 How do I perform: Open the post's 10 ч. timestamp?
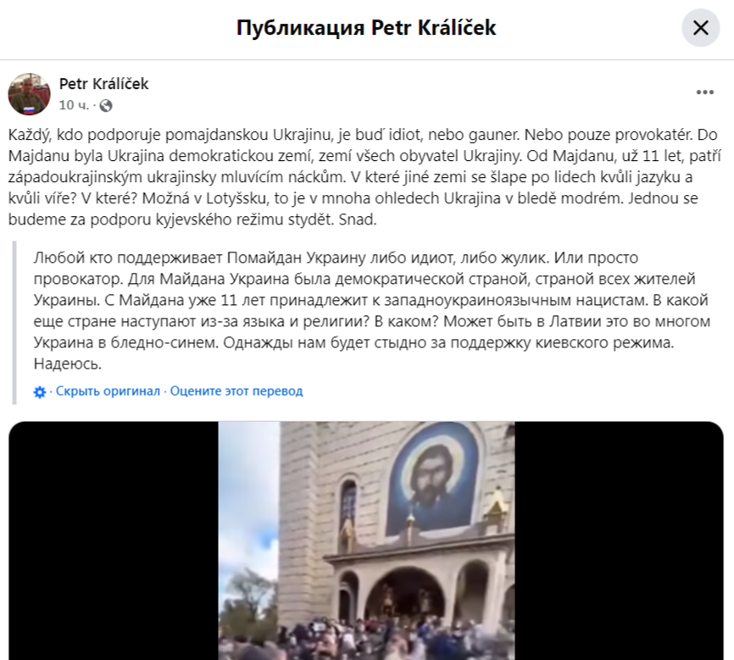(x=74, y=105)
